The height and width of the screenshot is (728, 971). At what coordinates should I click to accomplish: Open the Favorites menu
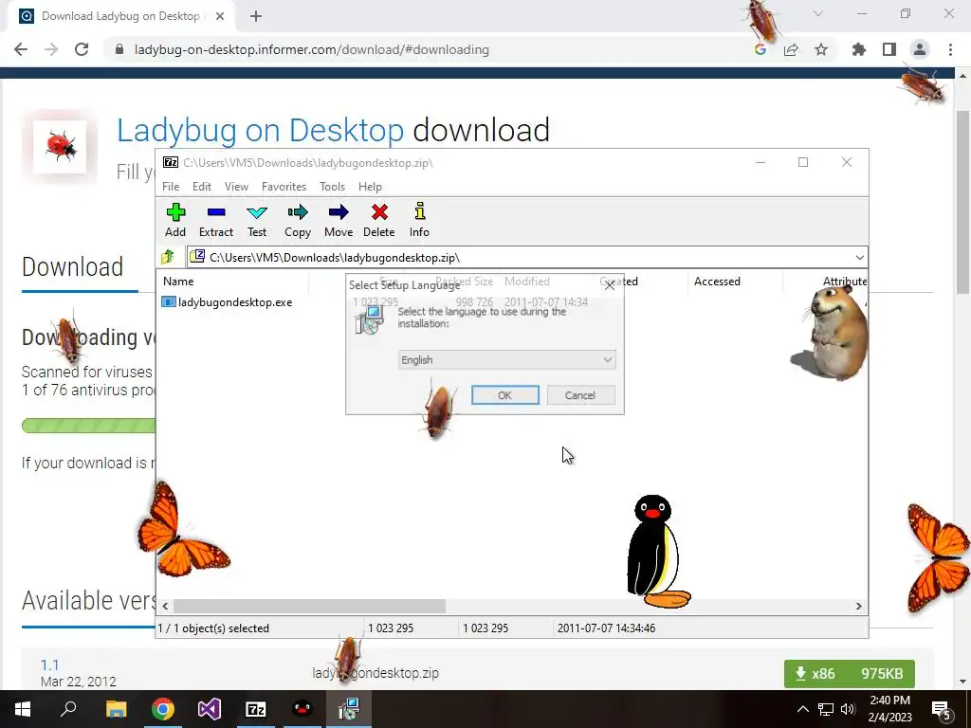[284, 187]
